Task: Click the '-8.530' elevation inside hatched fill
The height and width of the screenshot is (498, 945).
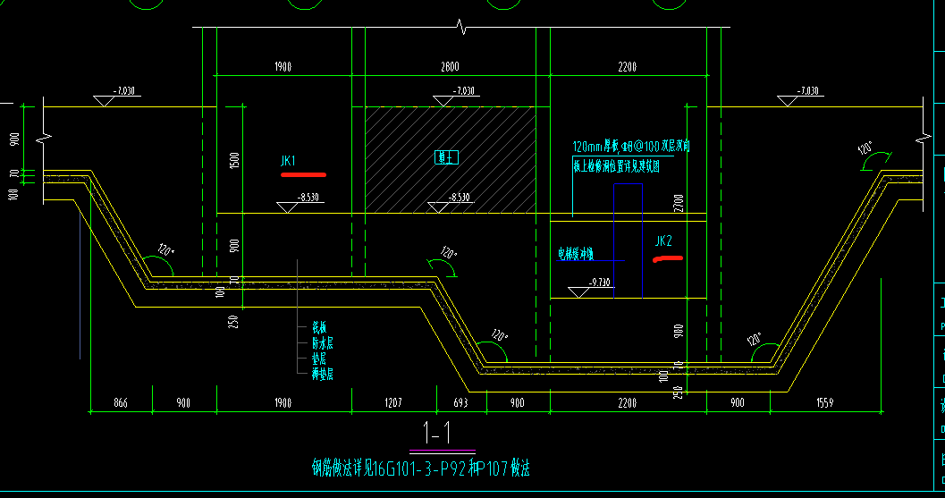Action: tap(460, 198)
